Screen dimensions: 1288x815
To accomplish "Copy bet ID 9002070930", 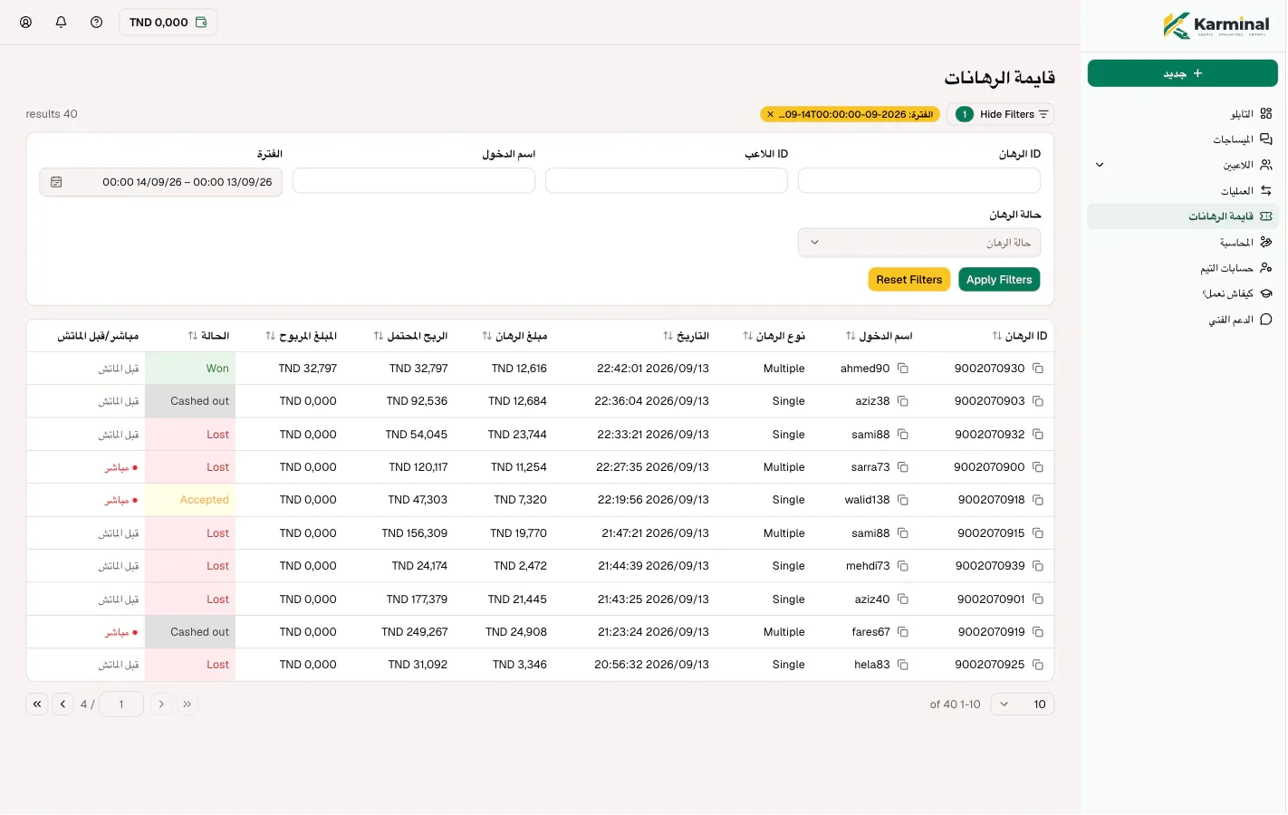I will click(1038, 369).
